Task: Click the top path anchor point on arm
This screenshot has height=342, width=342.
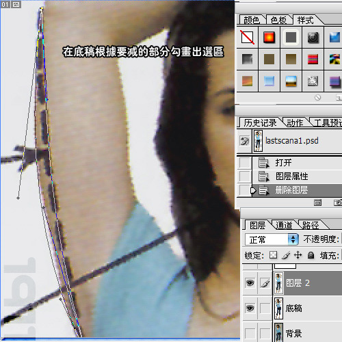Action: 41,9
